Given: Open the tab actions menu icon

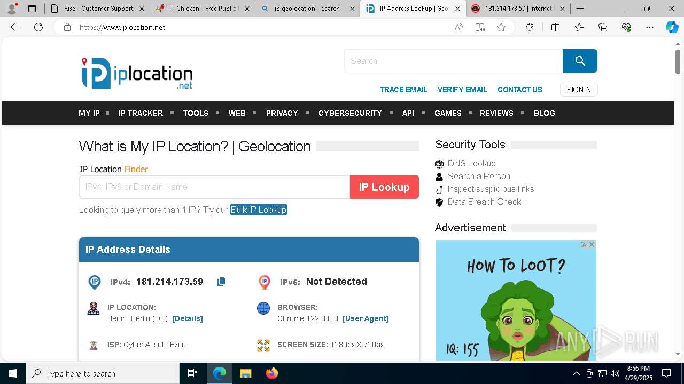Looking at the screenshot, I should 32,9.
